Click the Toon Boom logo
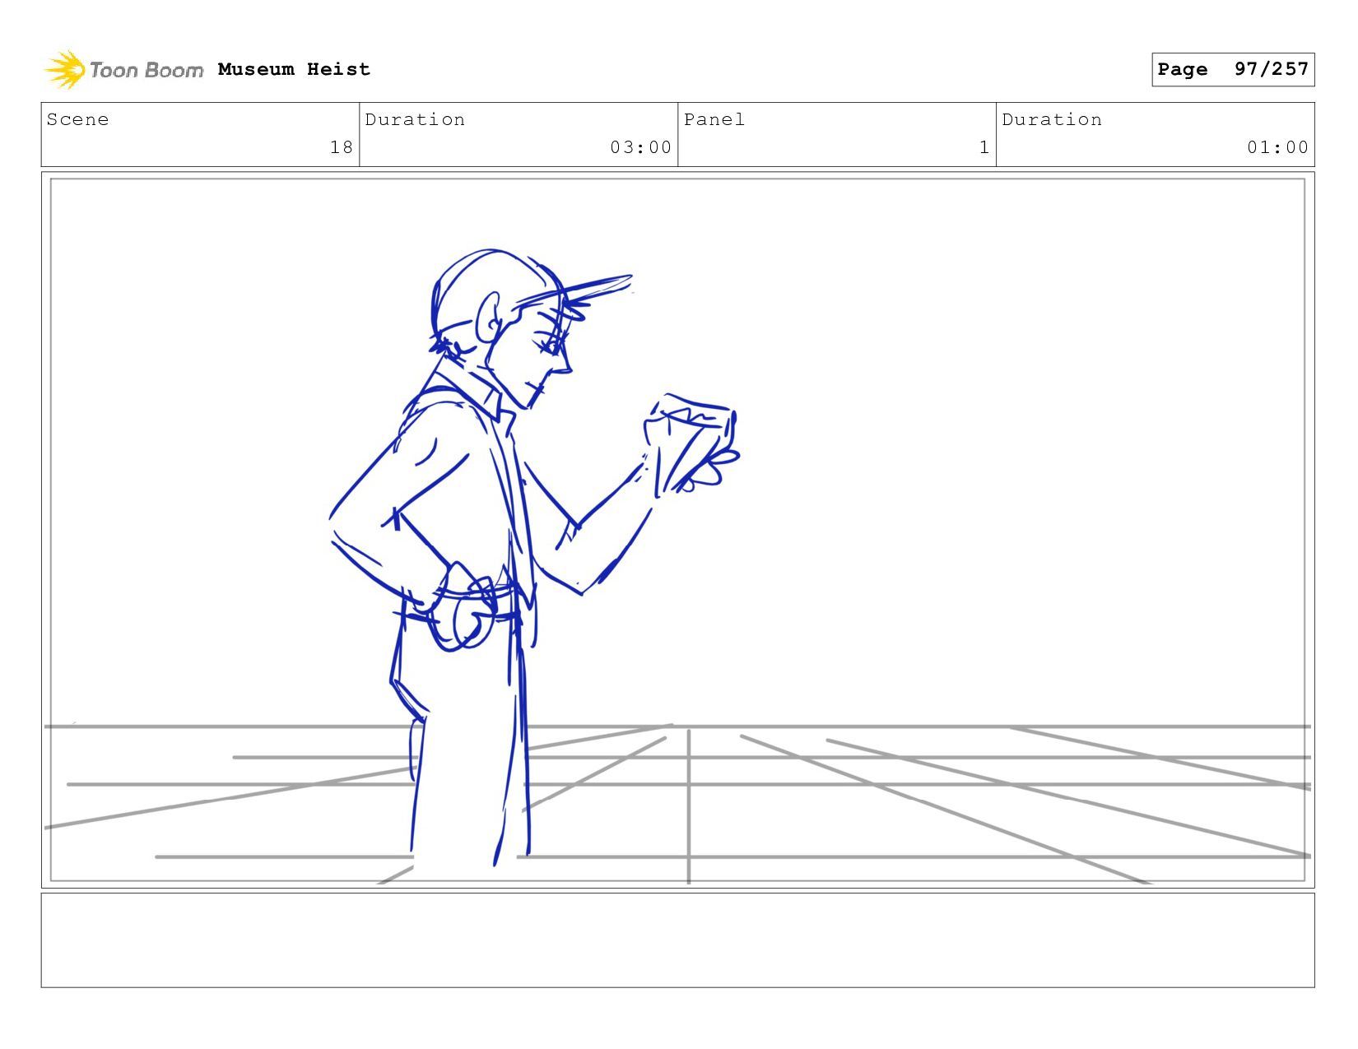The height and width of the screenshot is (1049, 1358). point(123,70)
